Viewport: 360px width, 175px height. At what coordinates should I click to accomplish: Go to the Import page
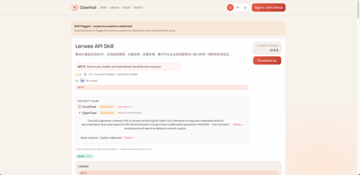click(126, 7)
